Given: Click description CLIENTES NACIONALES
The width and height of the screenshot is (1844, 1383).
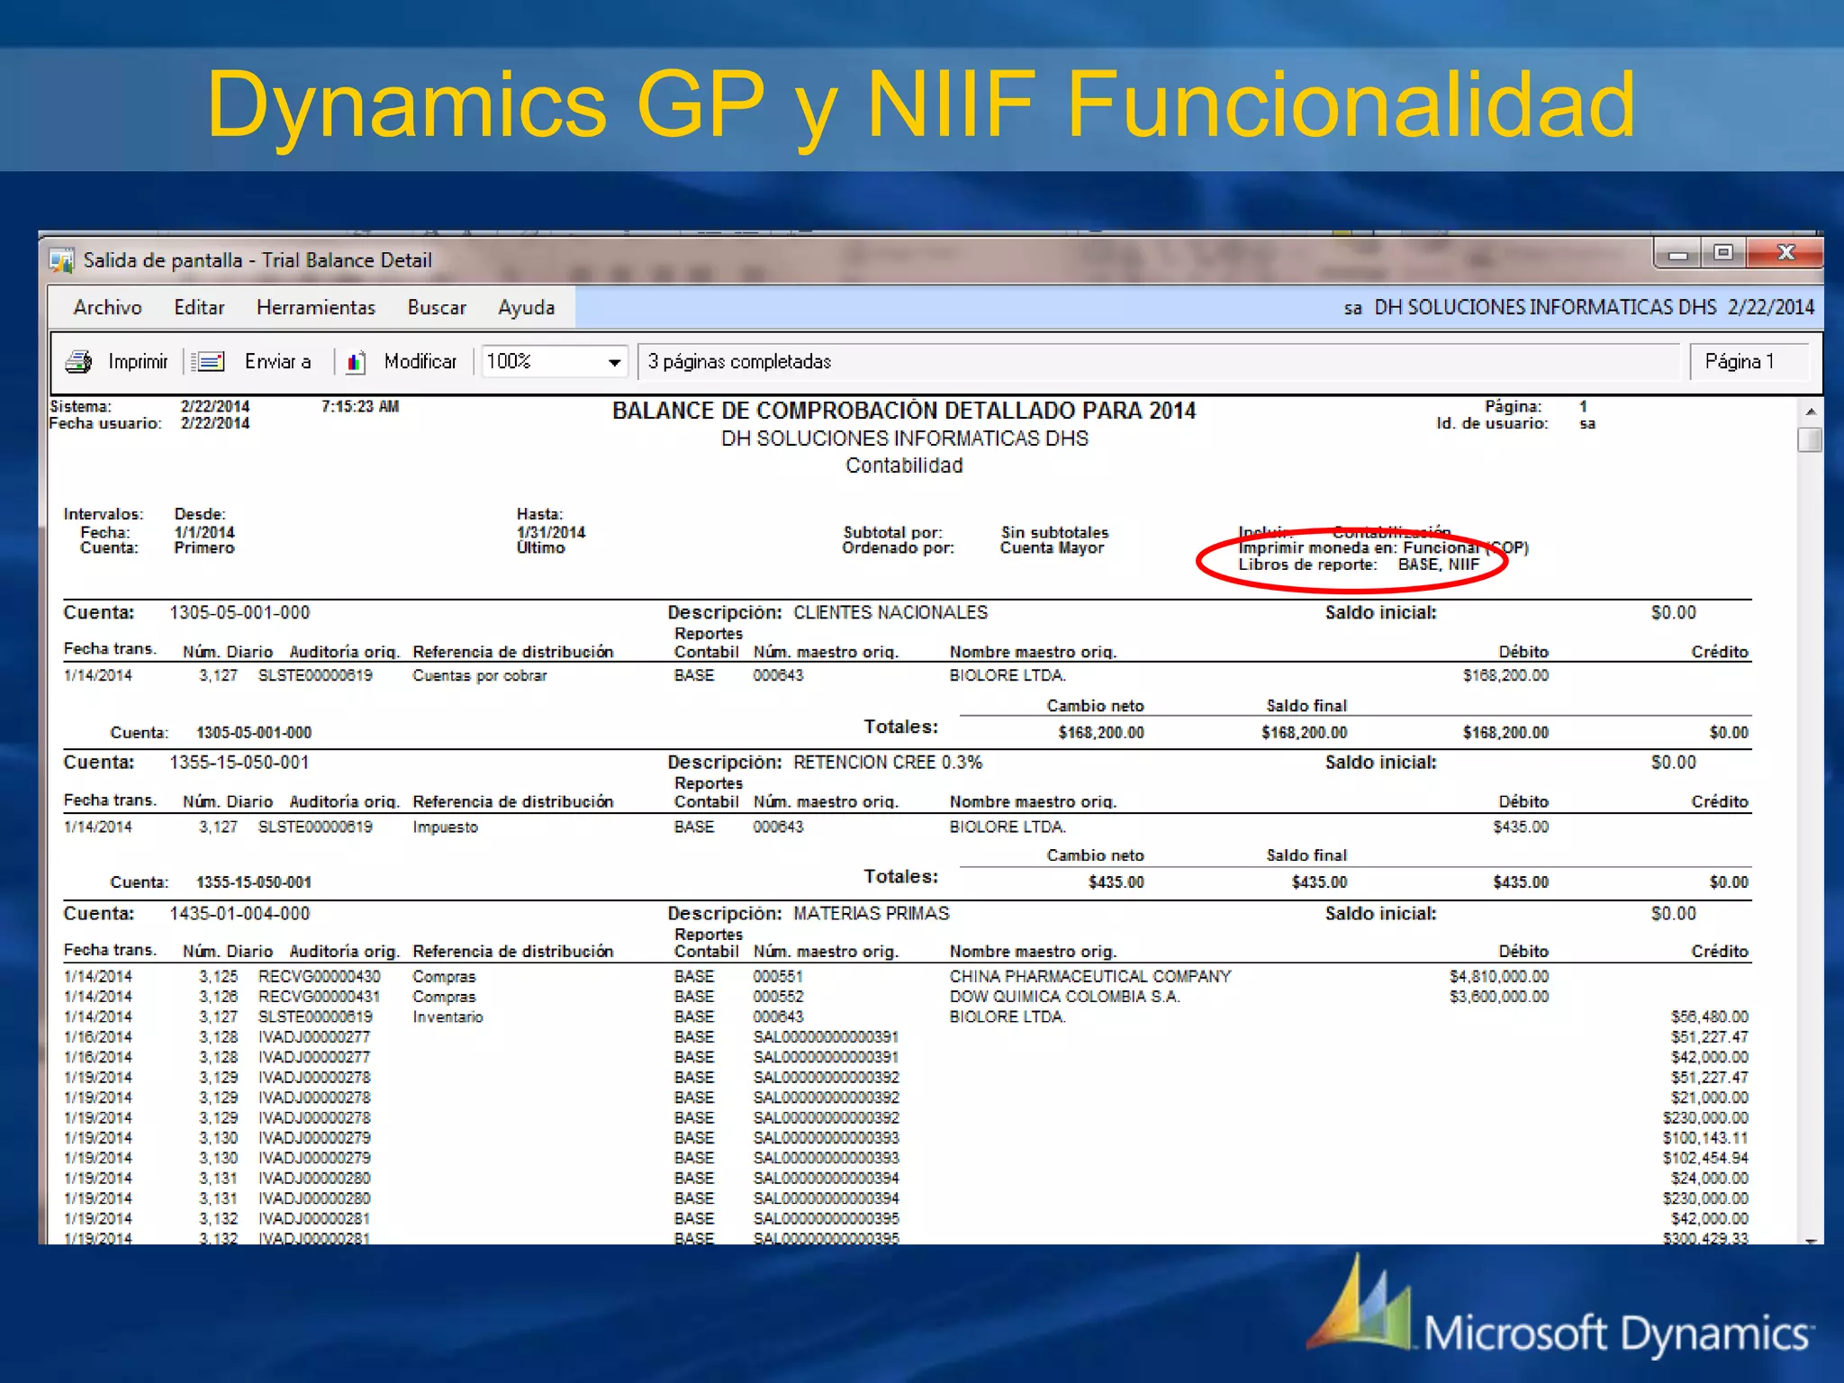Looking at the screenshot, I should point(890,612).
